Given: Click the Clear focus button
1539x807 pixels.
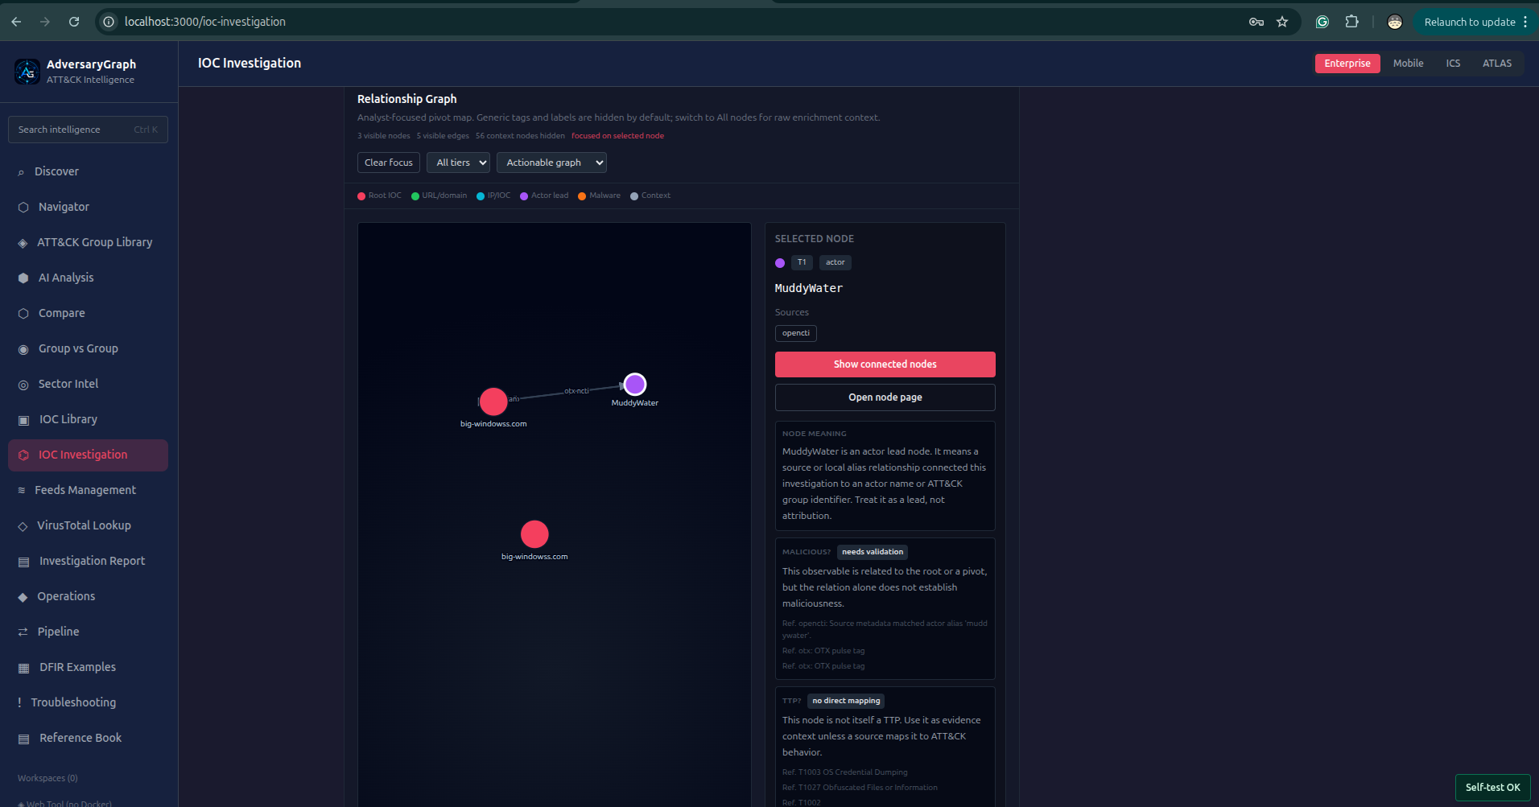Looking at the screenshot, I should [389, 163].
